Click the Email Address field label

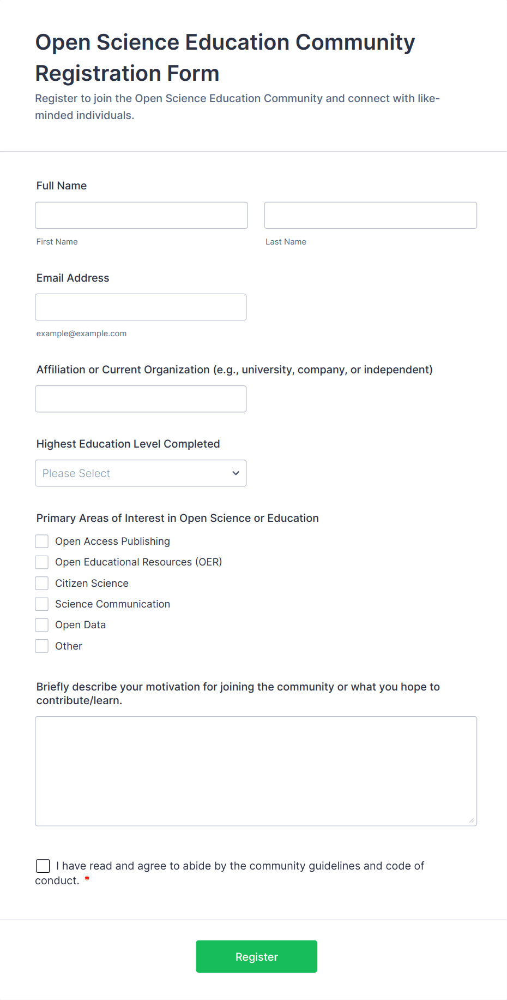73,278
